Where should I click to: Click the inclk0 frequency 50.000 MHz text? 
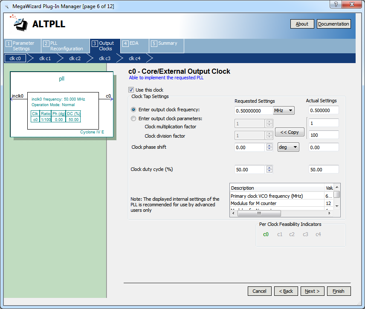point(58,99)
